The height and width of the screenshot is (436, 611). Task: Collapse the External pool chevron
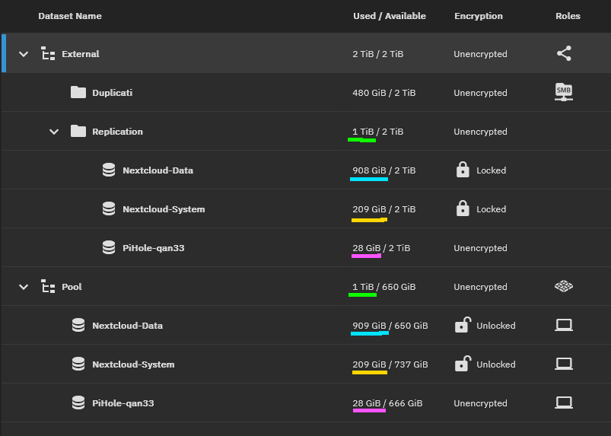tap(24, 54)
